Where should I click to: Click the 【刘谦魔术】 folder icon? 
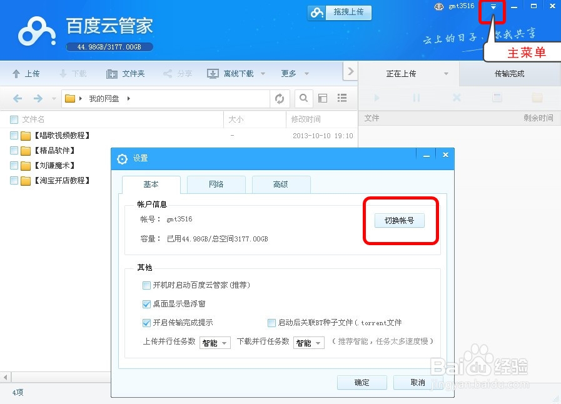[x=26, y=166]
